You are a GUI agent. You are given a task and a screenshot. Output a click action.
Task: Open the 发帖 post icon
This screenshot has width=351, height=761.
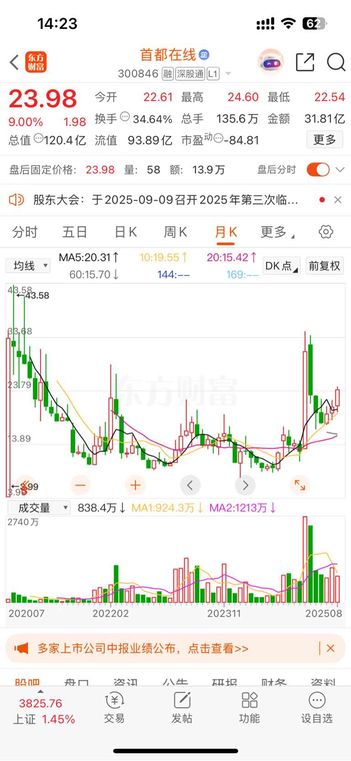pyautogui.click(x=181, y=707)
